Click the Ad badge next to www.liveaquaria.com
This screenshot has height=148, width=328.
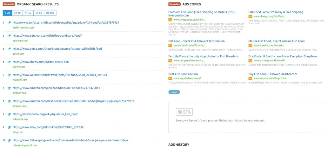[170, 20]
